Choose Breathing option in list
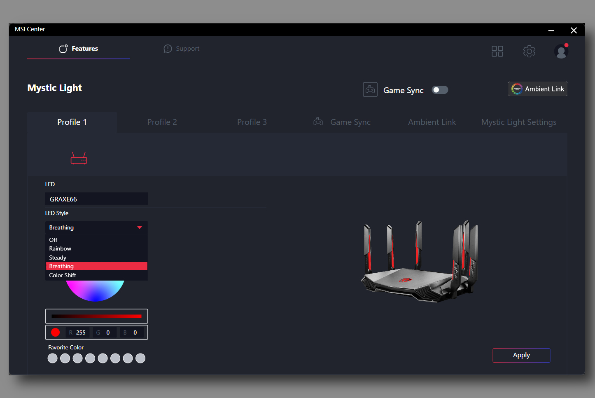 click(96, 266)
